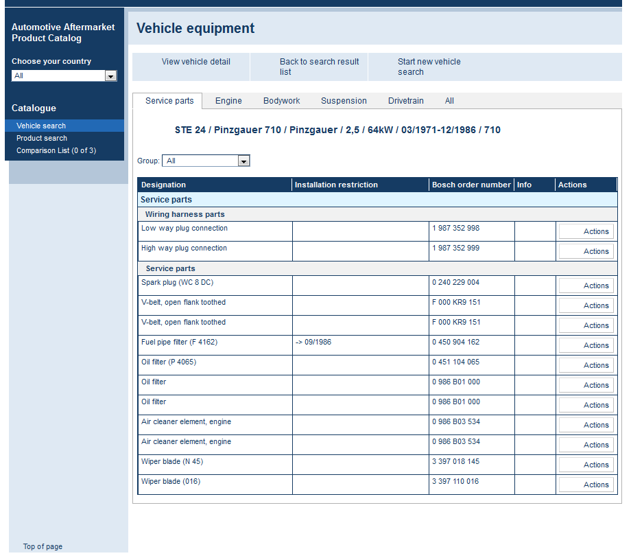Image resolution: width=631 pixels, height=558 pixels.
Task: Open the Fuel pipe filter (F 4162) link
Action: (x=180, y=342)
